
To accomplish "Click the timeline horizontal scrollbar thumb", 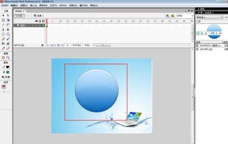I will coord(103,45).
